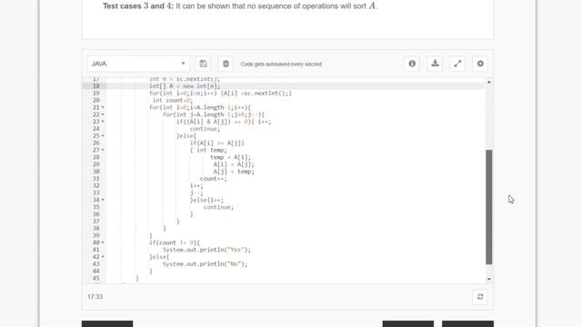Click line number 45 in the gutter
582x327 pixels.
point(95,278)
